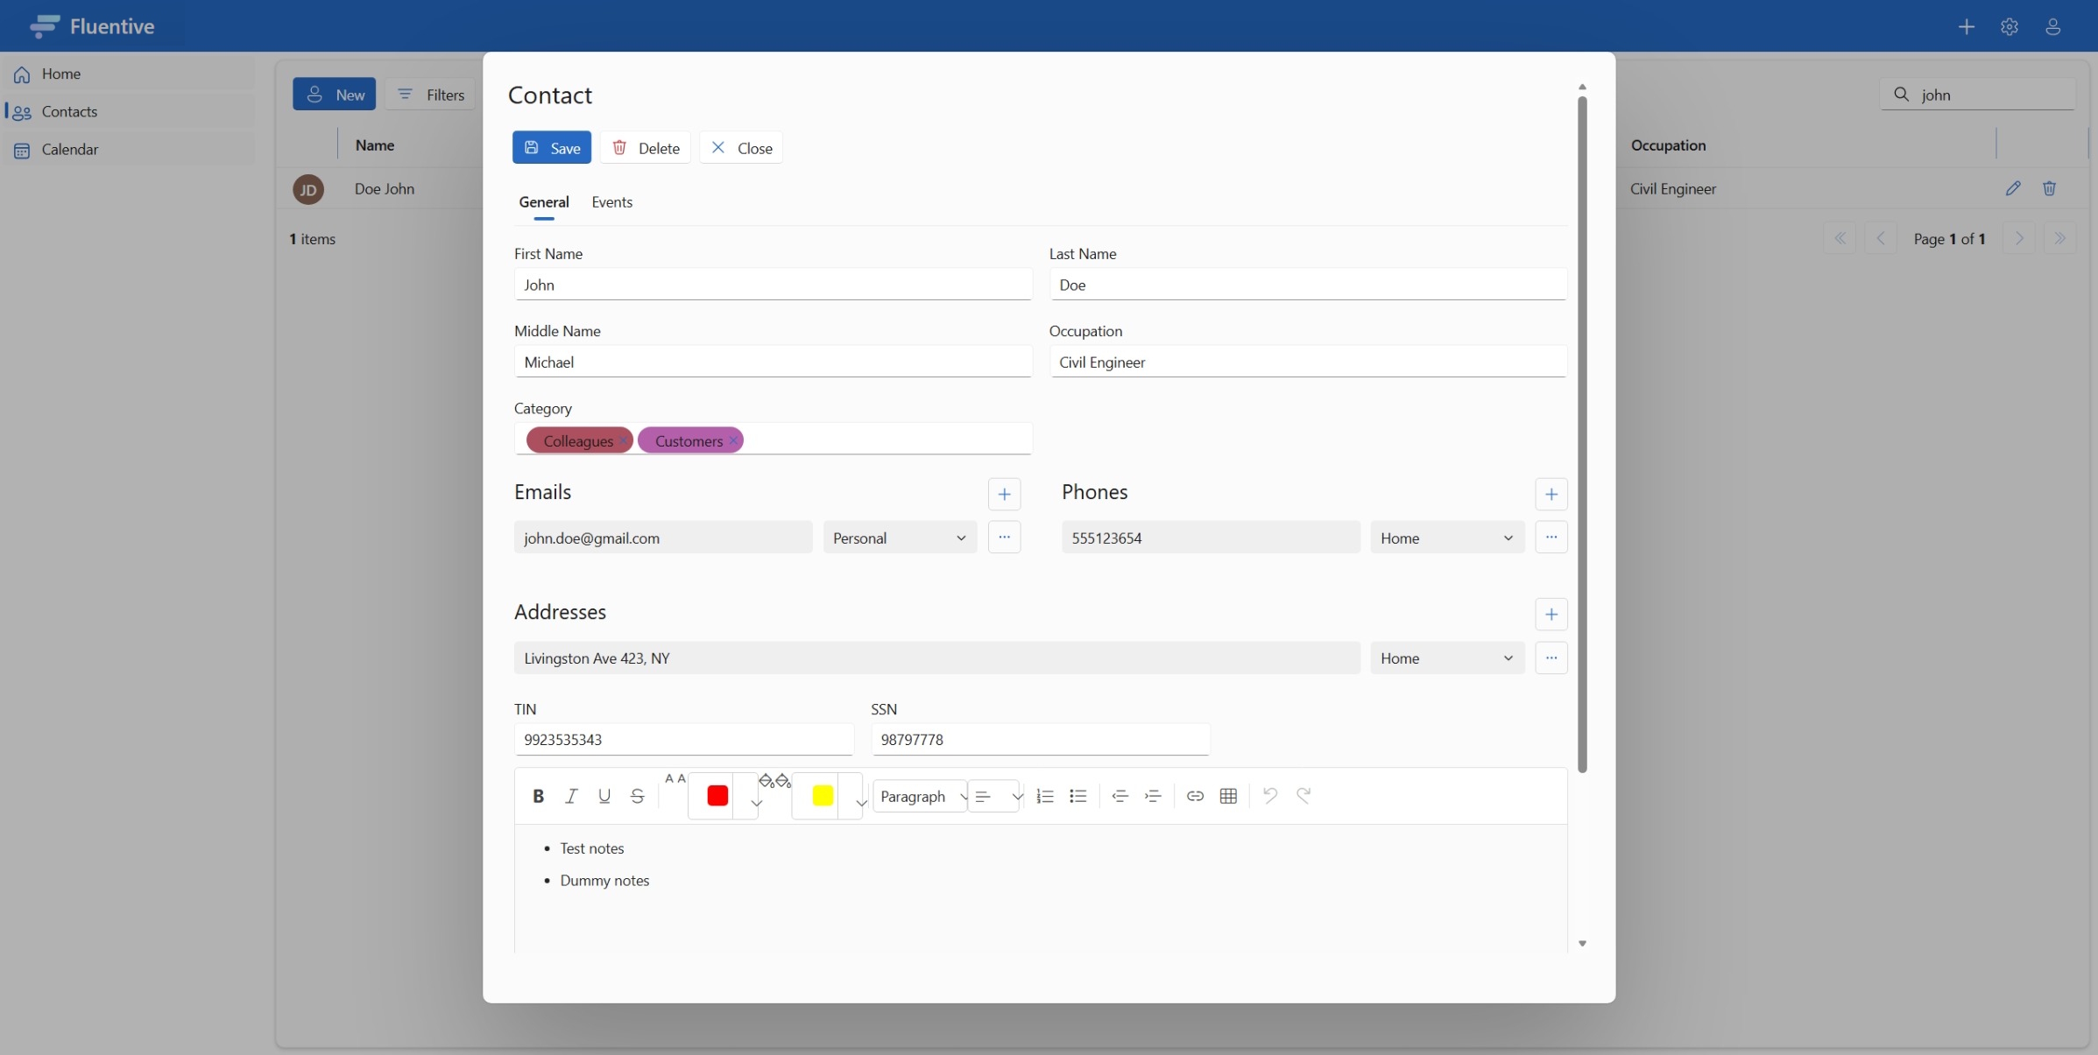Insert a link in the notes
This screenshot has height=1055, width=2098.
1194,796
